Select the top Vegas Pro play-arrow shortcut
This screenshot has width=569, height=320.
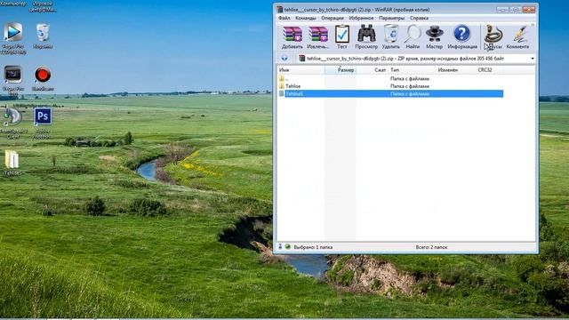click(13, 38)
